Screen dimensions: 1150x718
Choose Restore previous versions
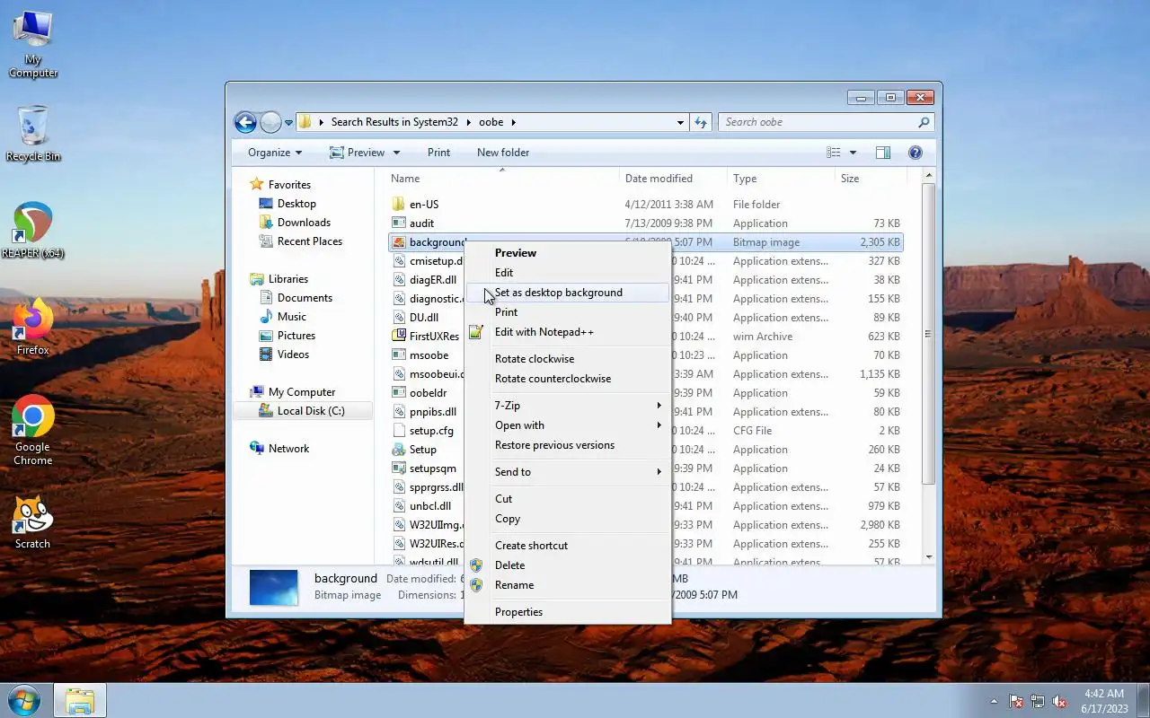pos(568,445)
